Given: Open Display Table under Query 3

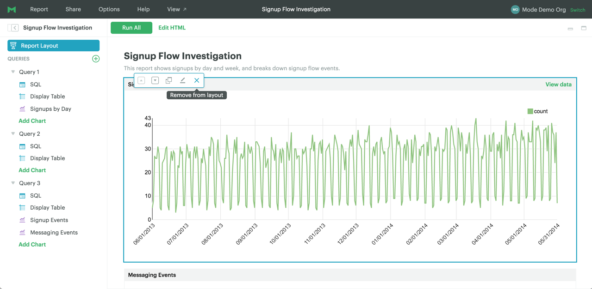Looking at the screenshot, I should (47, 208).
